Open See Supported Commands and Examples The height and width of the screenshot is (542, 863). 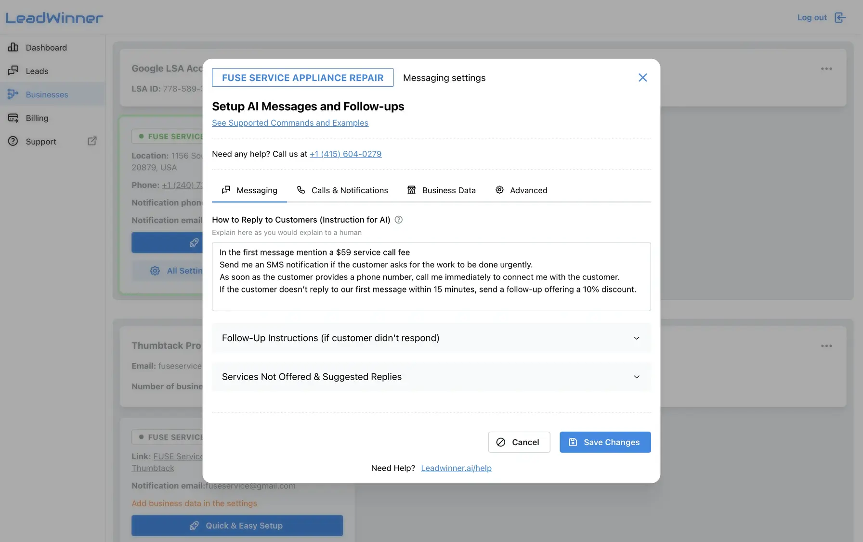pos(290,123)
